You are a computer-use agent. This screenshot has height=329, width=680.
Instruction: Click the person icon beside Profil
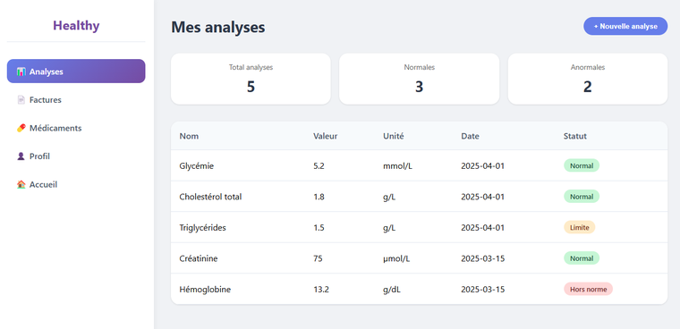click(21, 156)
